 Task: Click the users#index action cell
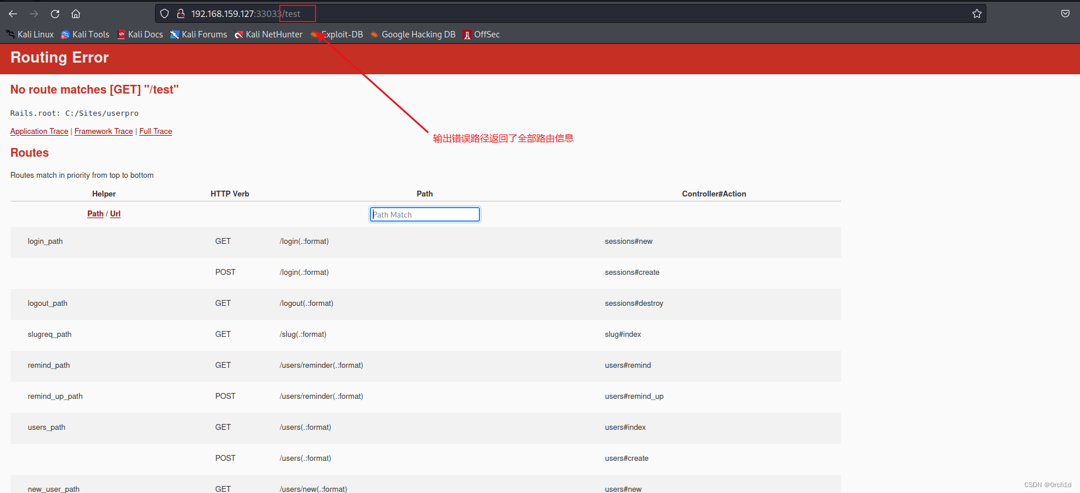pyautogui.click(x=625, y=428)
